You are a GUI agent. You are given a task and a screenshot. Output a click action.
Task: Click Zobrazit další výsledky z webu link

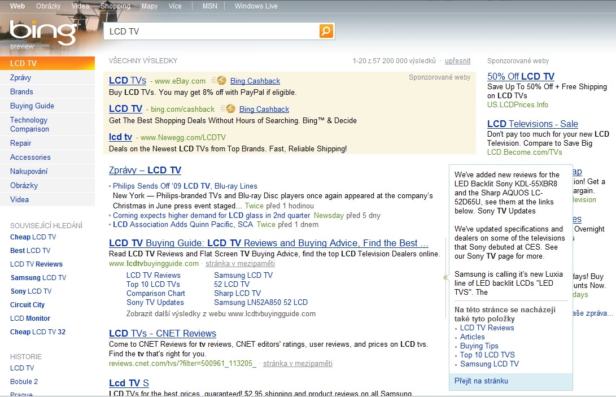point(221,313)
